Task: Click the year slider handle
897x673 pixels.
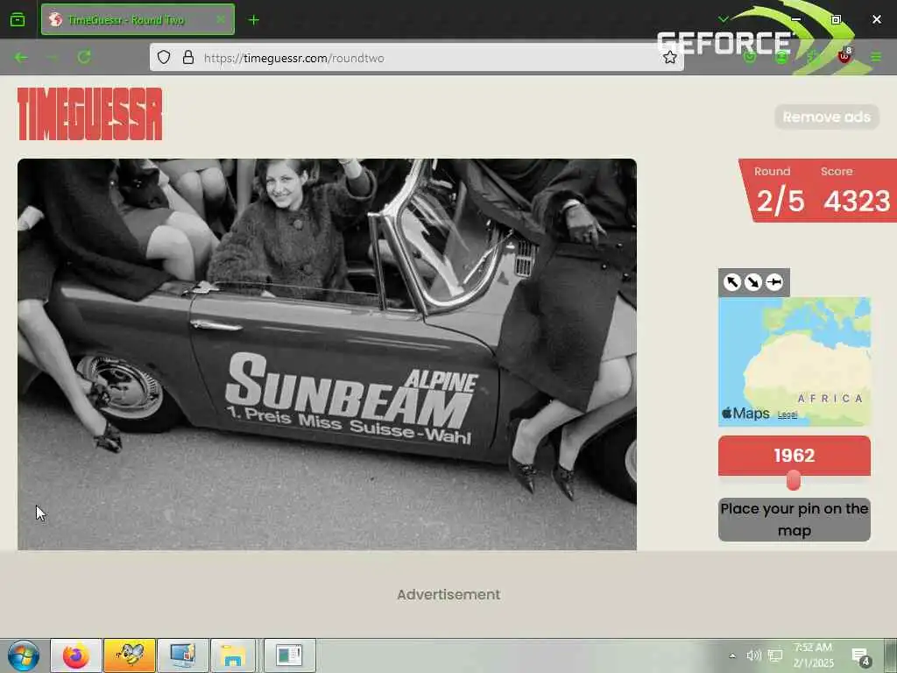Action: [793, 481]
